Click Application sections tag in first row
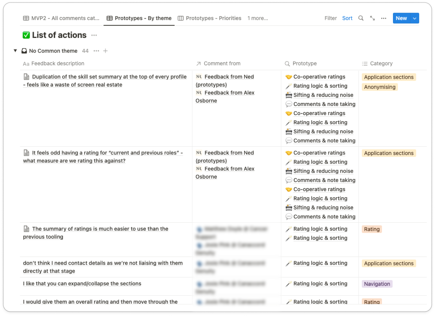 coord(389,77)
